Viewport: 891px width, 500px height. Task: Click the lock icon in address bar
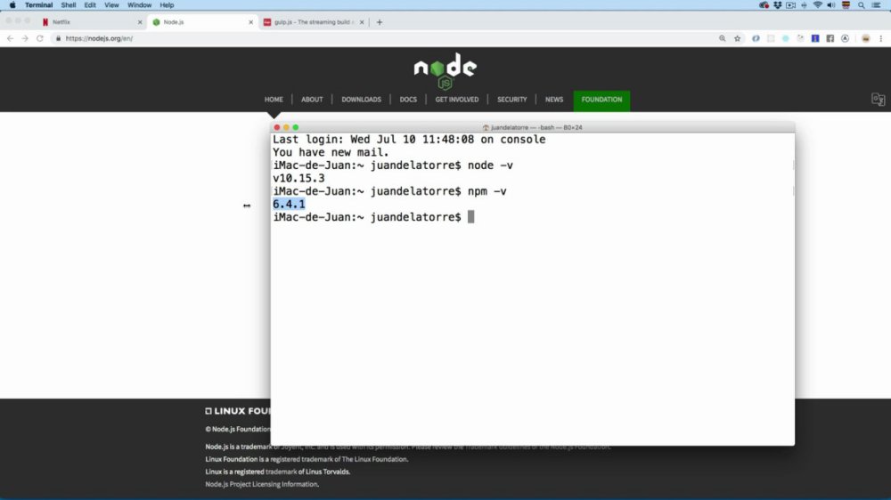click(58, 38)
